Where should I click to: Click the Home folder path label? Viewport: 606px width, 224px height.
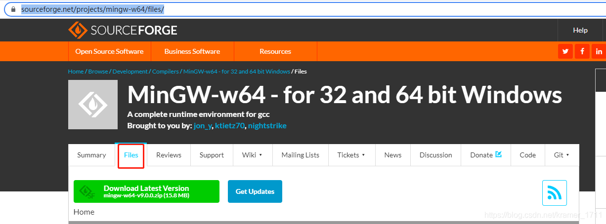coord(84,212)
